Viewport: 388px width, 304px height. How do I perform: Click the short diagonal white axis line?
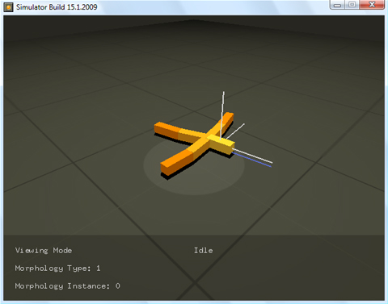tap(235, 131)
